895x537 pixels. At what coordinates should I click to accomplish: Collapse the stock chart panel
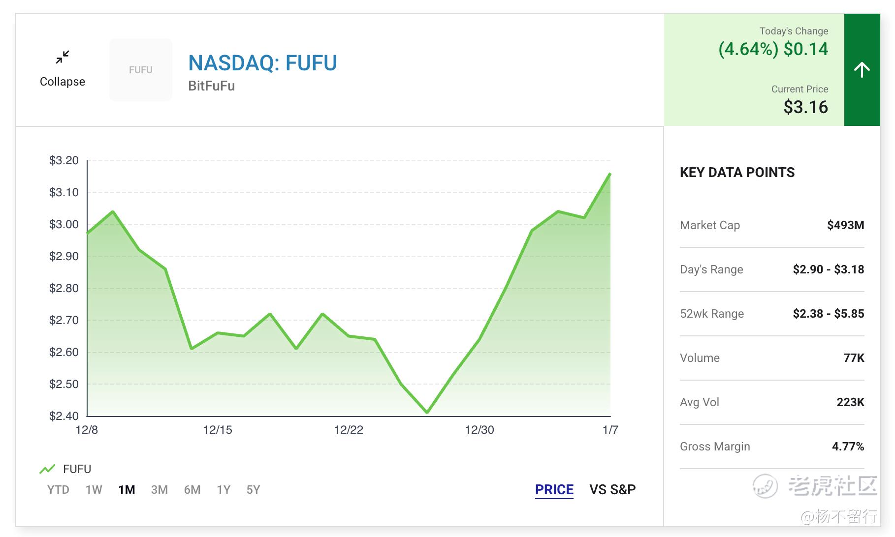point(63,82)
